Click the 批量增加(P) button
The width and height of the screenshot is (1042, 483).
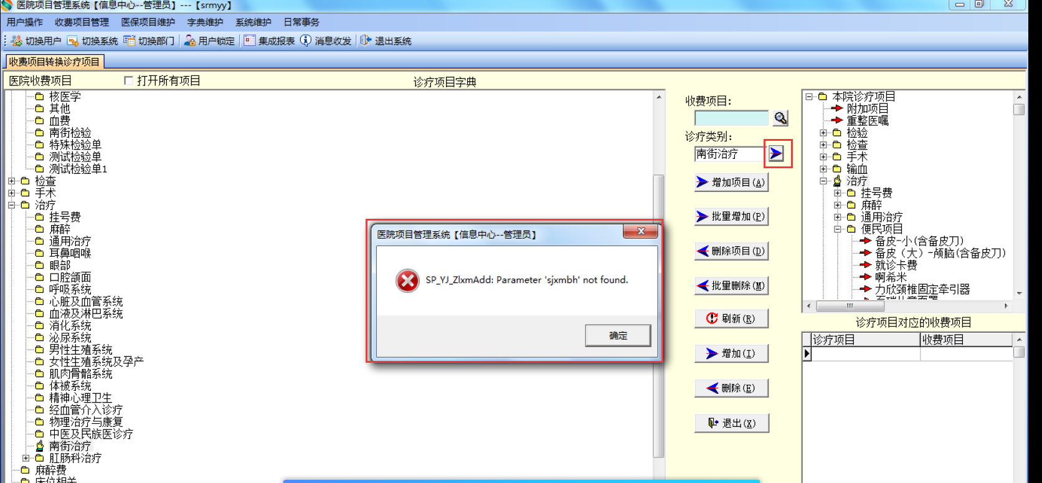(x=731, y=216)
